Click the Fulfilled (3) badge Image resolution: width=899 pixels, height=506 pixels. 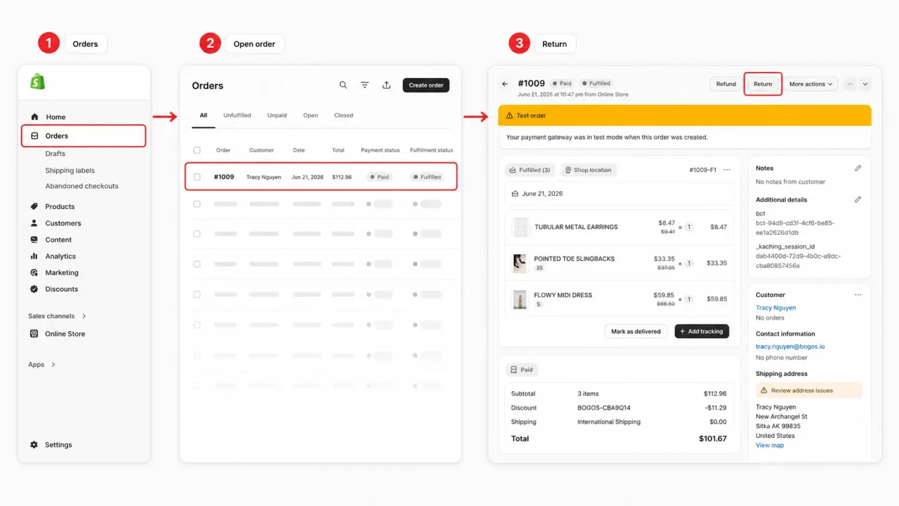click(530, 170)
